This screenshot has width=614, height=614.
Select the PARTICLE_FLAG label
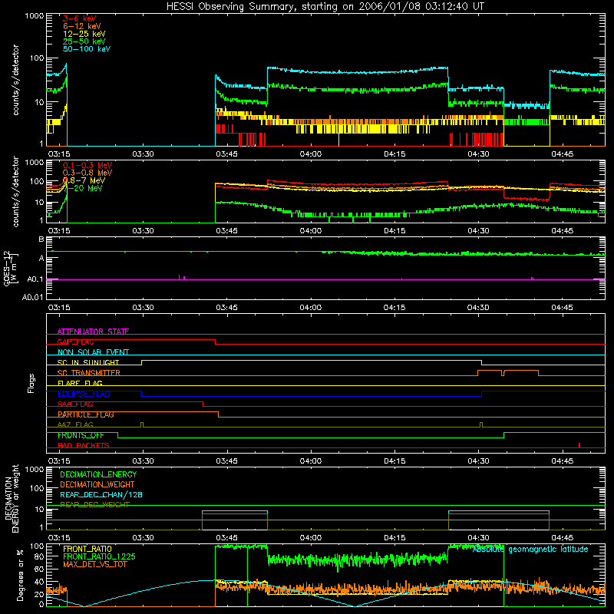tap(86, 414)
